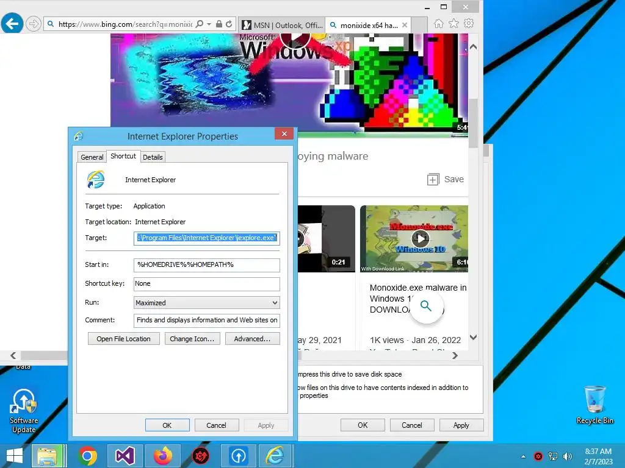
Task: Open the blue update arrow taskbar app
Action: (239, 456)
